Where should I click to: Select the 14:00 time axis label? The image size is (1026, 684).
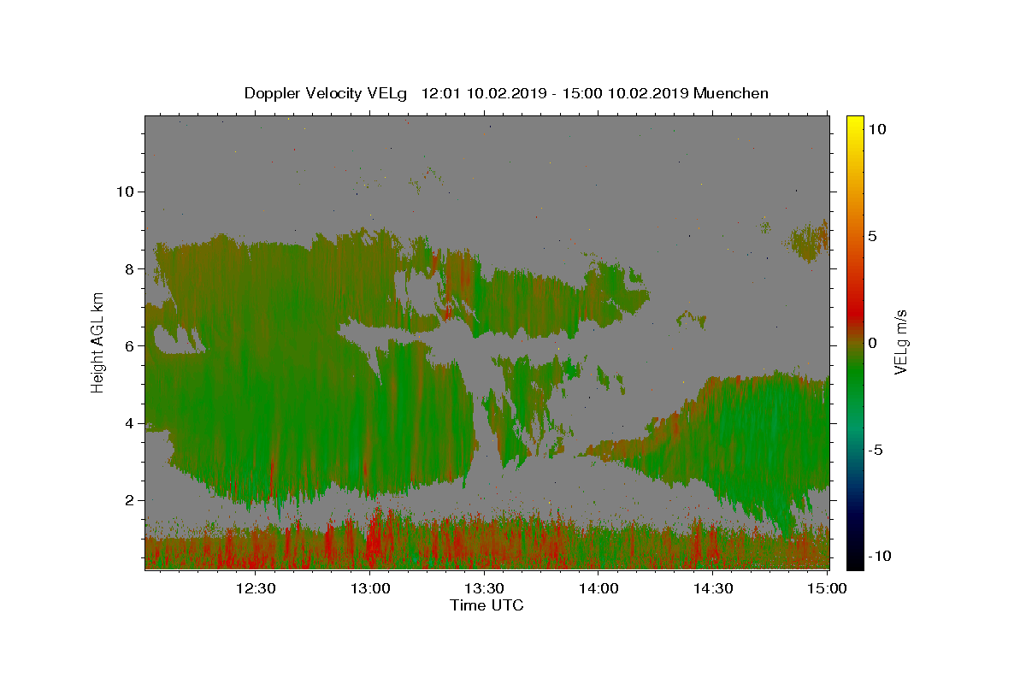pos(598,588)
